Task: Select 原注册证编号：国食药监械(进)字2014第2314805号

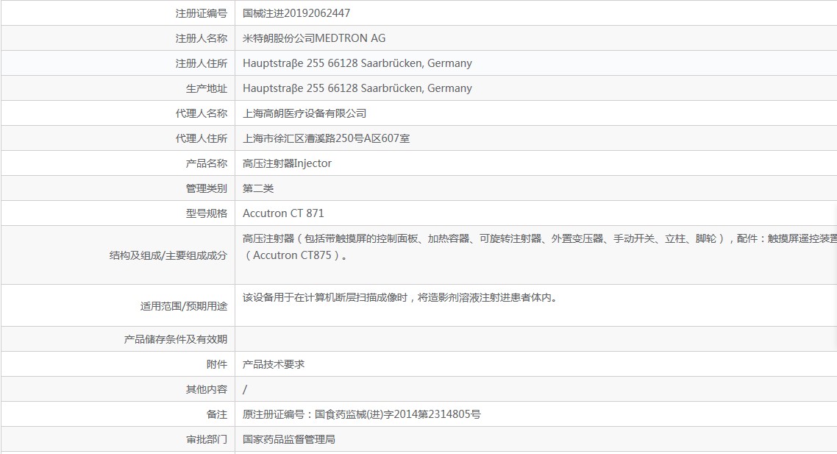Action: pos(361,414)
